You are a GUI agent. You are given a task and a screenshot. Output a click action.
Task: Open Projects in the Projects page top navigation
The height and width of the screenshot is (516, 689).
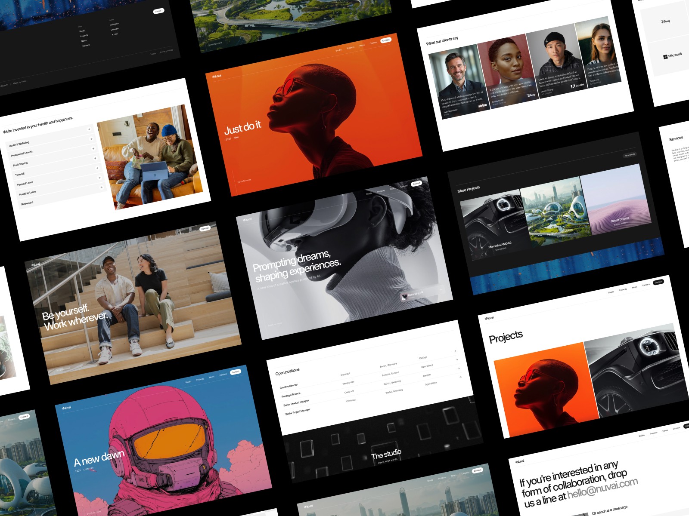pos(623,289)
